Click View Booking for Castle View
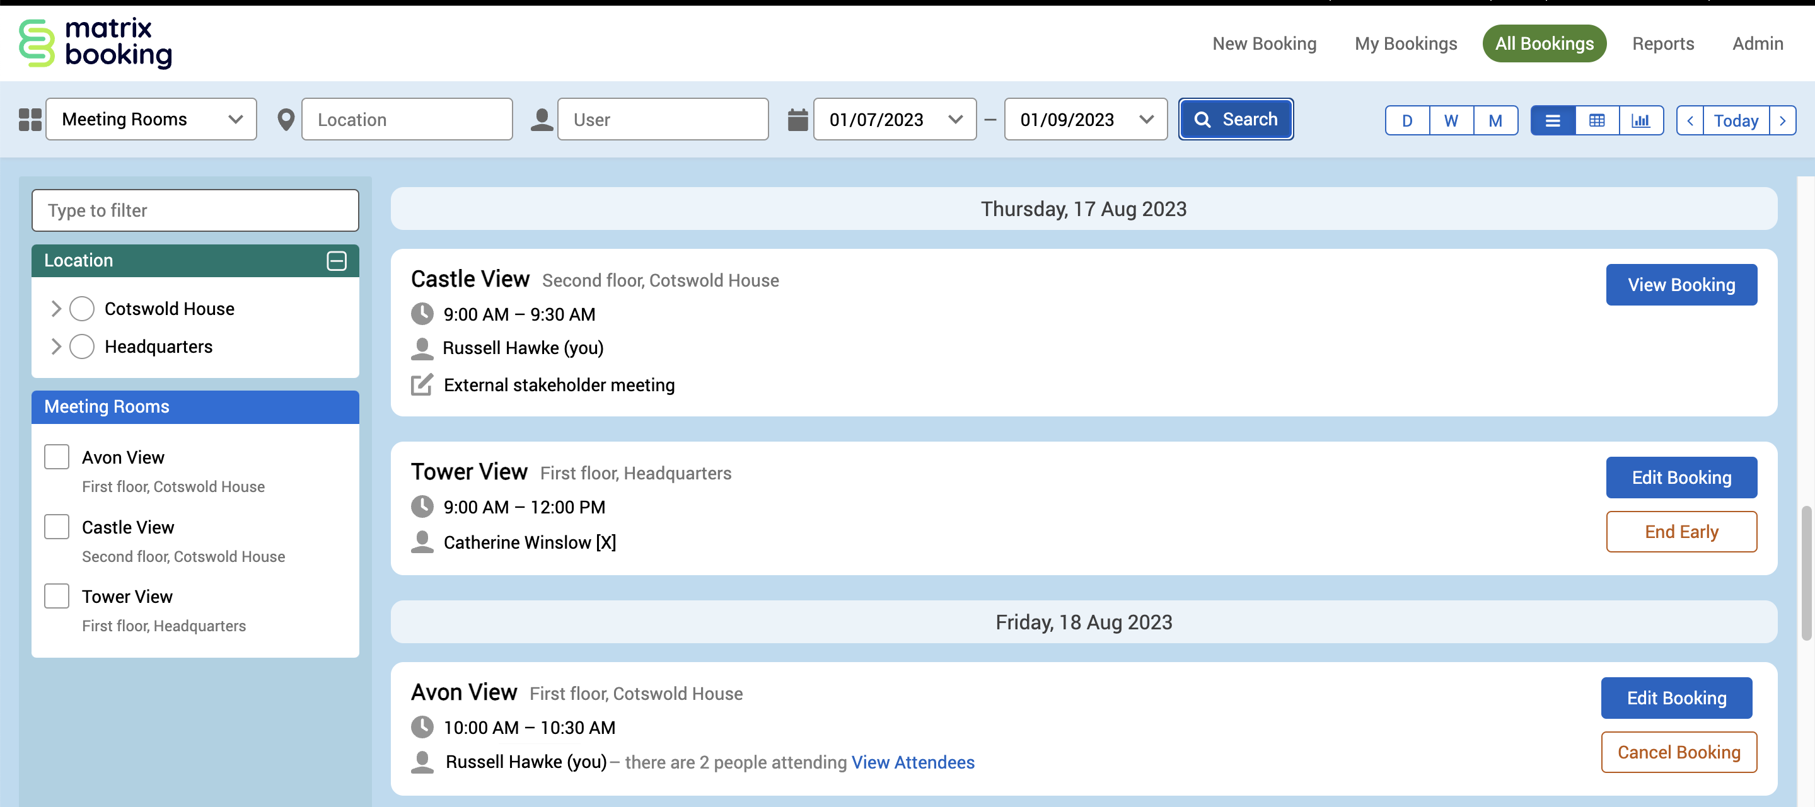Viewport: 1815px width, 807px height. click(1681, 285)
